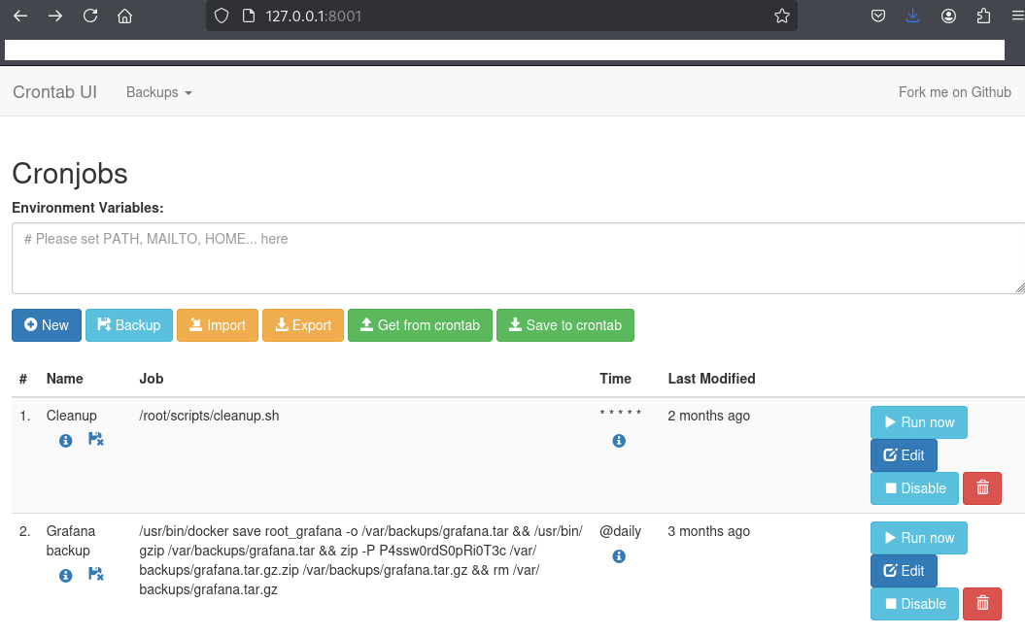Image resolution: width=1025 pixels, height=636 pixels.
Task: Click the save-cancel icon under Cleanup job
Action: coord(95,440)
